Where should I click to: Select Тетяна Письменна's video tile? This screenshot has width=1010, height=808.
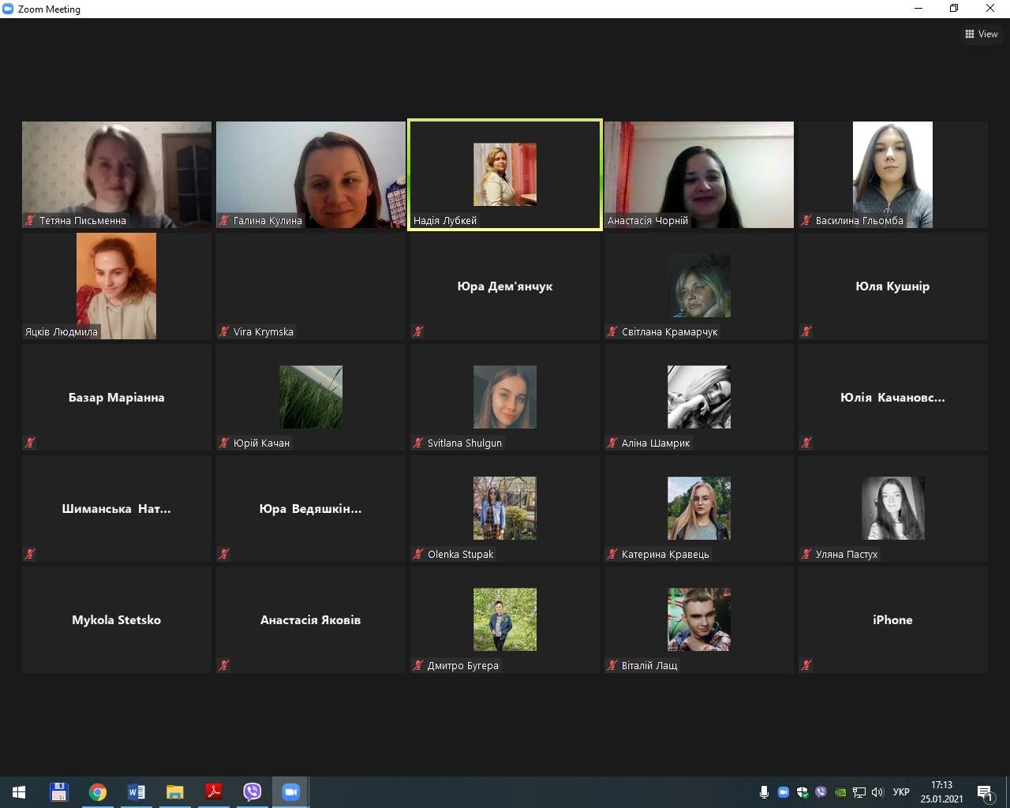coord(117,174)
